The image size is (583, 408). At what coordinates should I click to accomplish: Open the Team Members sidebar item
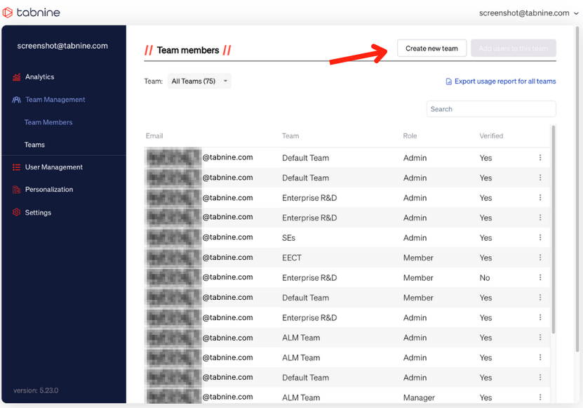point(48,122)
